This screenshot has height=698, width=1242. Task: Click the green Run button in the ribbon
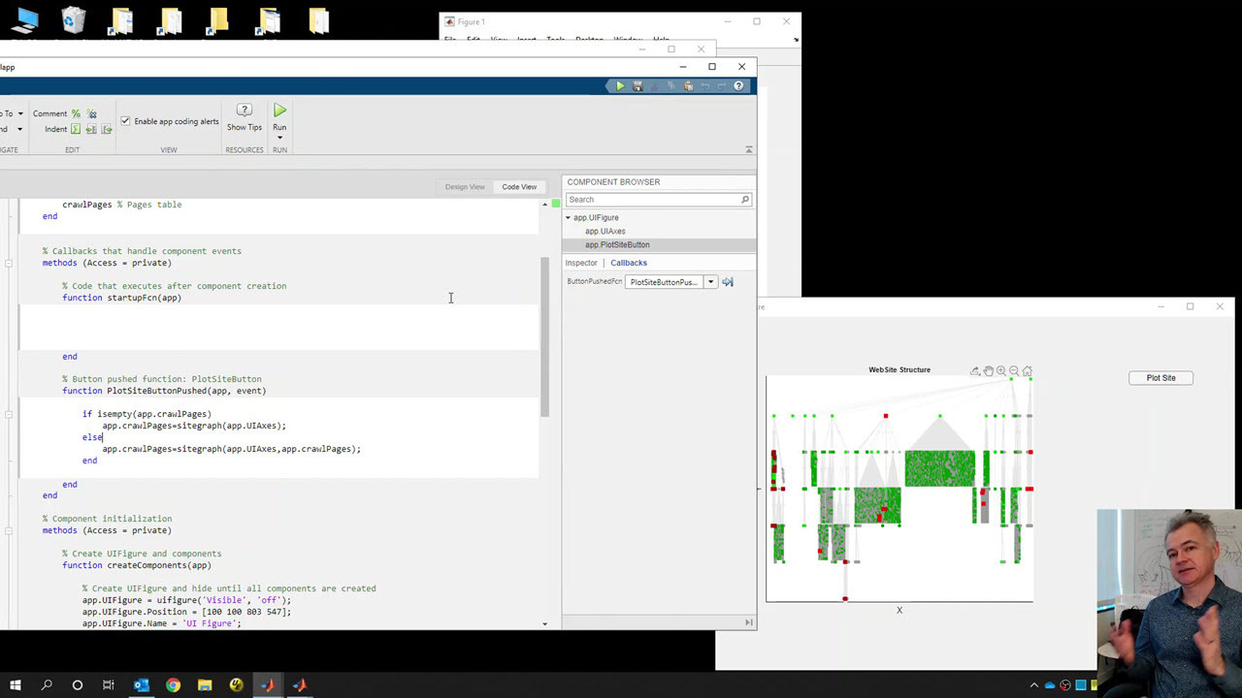click(279, 111)
